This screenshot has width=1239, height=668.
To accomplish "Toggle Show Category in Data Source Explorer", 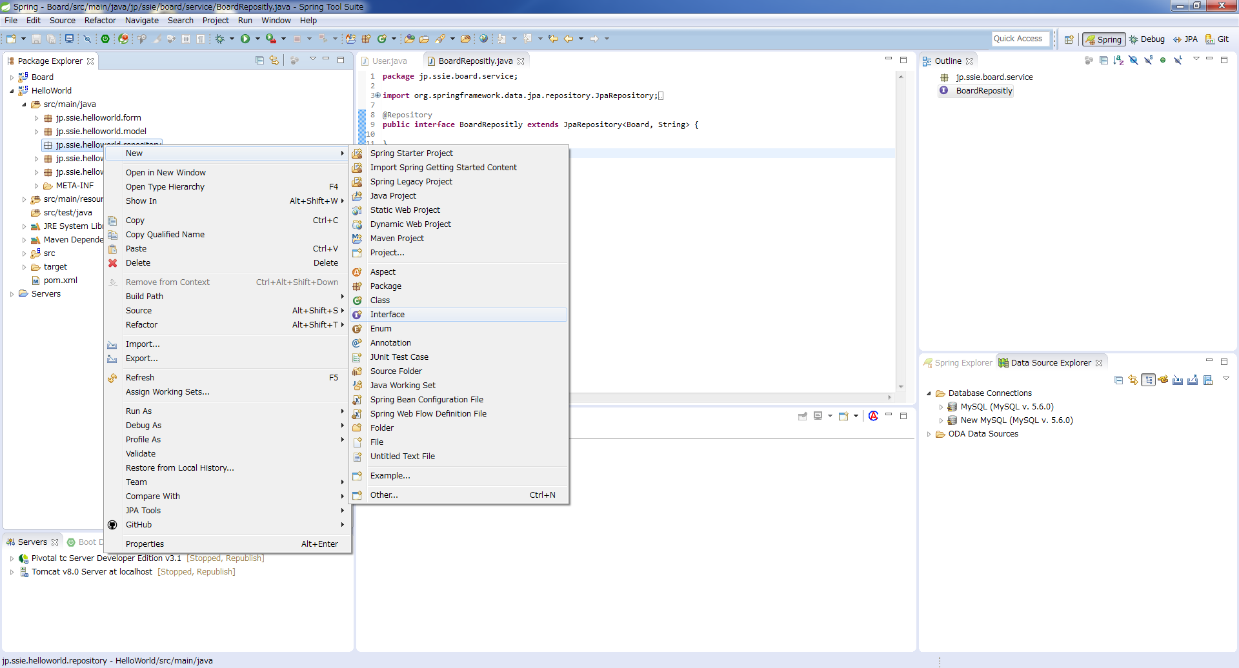I will coord(1148,380).
